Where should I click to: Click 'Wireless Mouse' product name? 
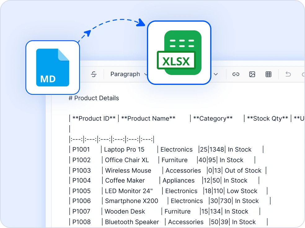(128, 170)
